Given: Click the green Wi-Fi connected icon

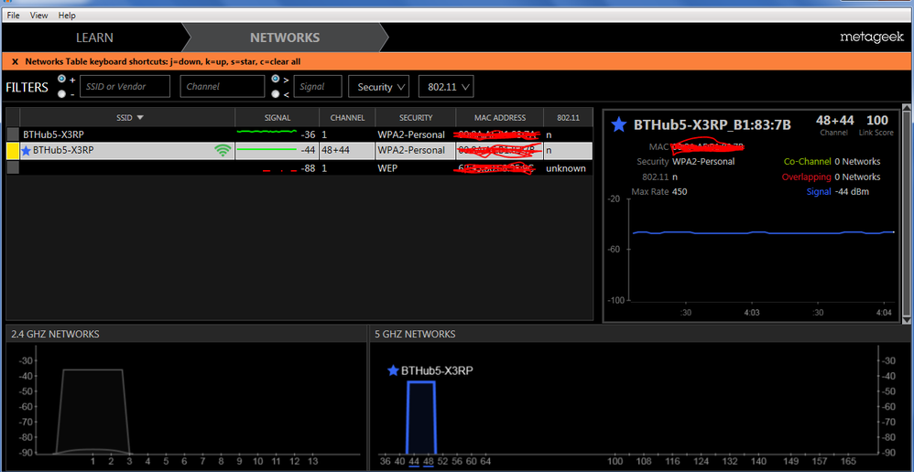Looking at the screenshot, I should [x=222, y=151].
